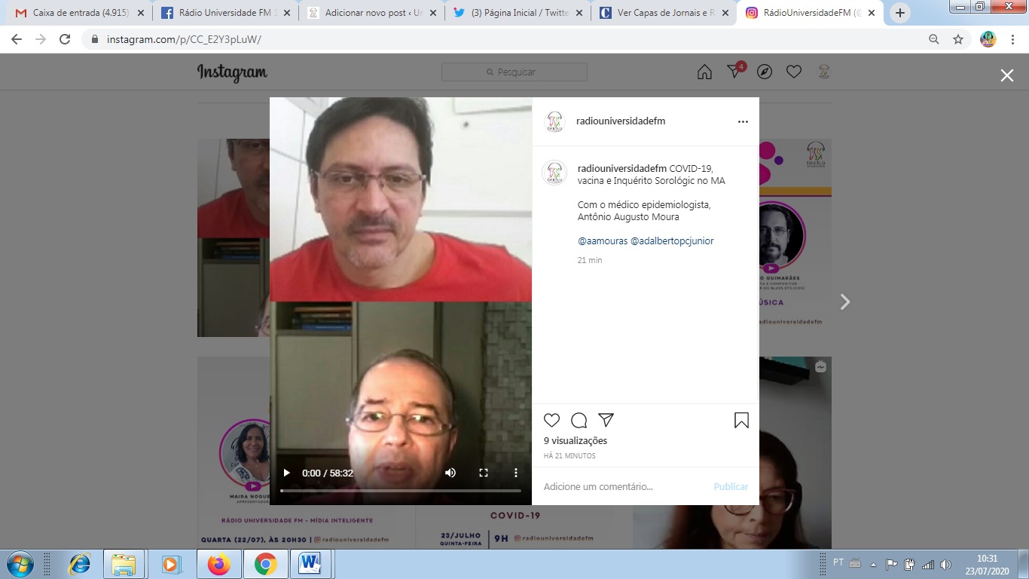Enter fullscreen video mode
The image size is (1029, 579).
484,473
